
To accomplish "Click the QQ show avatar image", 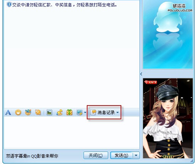I will (168, 118).
